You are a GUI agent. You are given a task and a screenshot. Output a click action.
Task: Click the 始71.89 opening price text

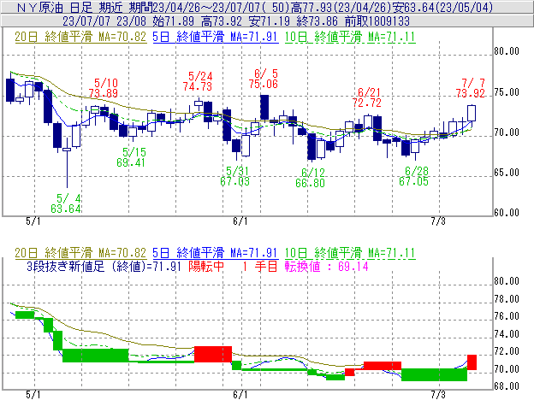pos(175,21)
